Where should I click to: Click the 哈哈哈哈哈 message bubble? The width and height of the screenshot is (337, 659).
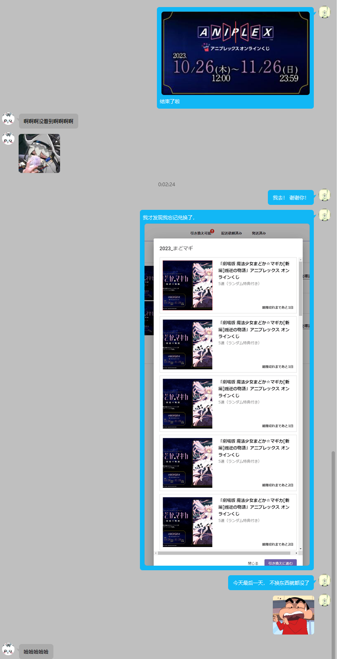[36, 652]
